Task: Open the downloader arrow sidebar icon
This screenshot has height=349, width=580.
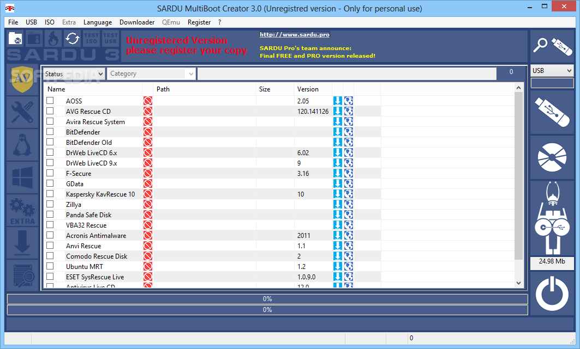Action: click(22, 243)
